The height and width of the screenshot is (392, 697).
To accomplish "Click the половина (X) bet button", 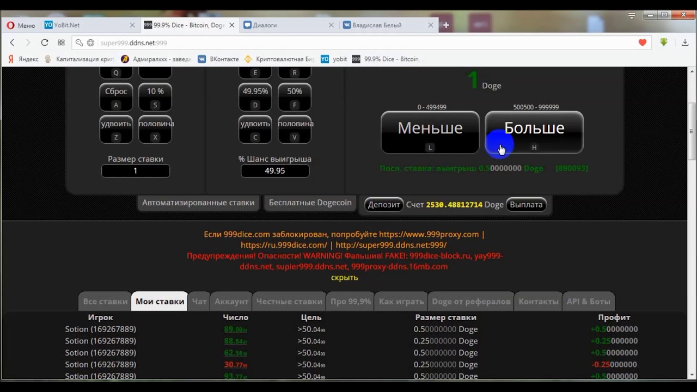I will click(x=155, y=130).
